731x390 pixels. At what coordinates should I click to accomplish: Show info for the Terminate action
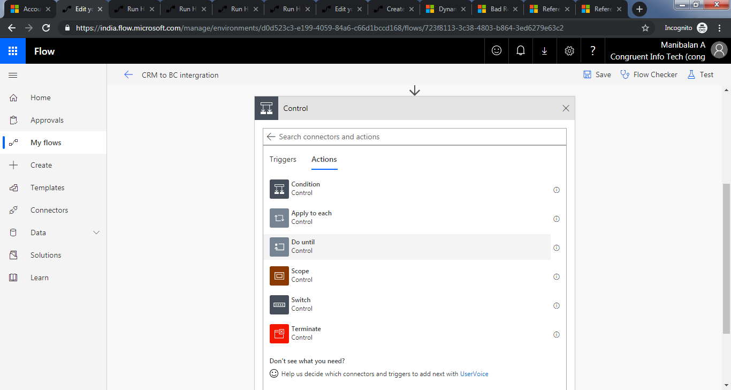point(557,334)
